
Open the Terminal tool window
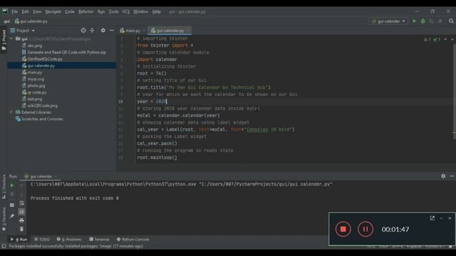tap(99, 240)
